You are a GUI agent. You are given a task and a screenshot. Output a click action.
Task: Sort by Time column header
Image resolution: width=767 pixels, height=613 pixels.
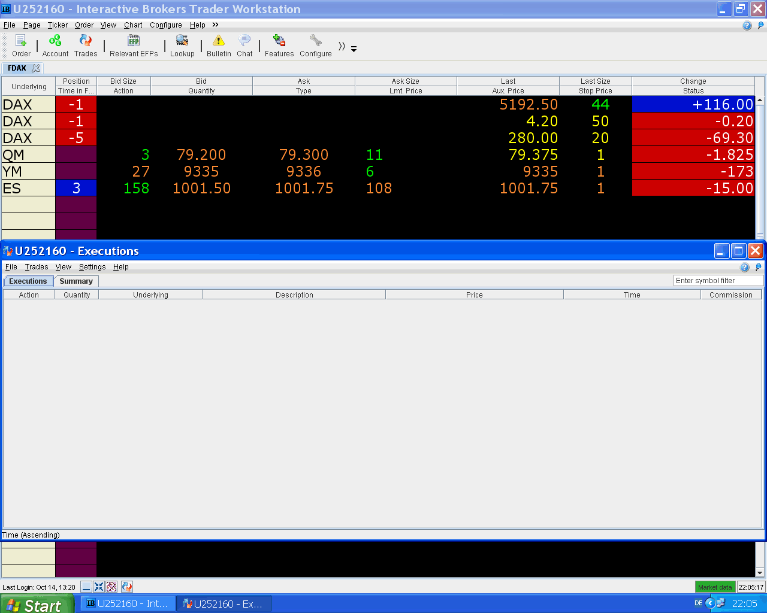632,295
